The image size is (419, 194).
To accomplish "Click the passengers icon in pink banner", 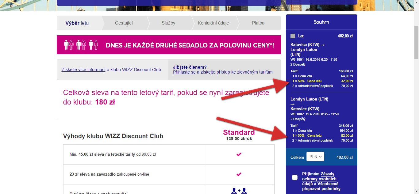I will [x=81, y=45].
